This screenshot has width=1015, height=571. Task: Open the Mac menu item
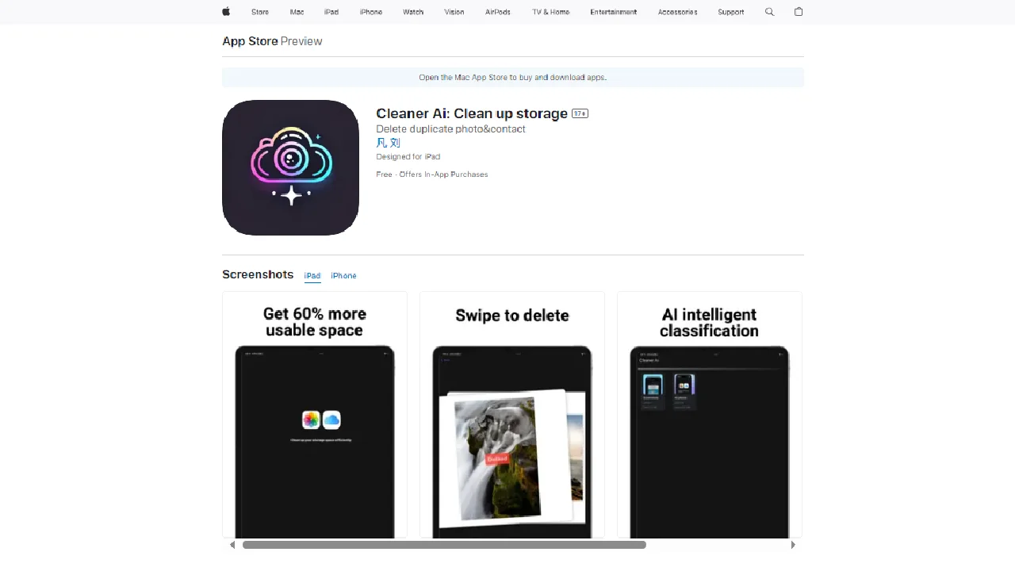tap(297, 12)
